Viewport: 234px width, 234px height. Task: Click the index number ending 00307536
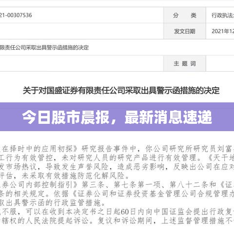point(16,15)
